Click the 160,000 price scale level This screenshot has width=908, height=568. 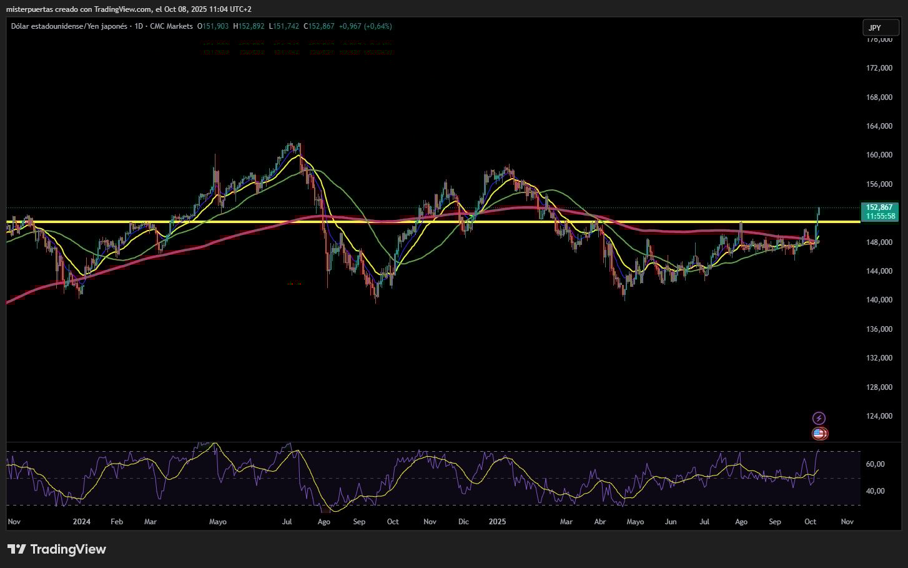pyautogui.click(x=879, y=155)
